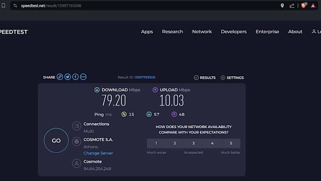Screen dimensions: 321x181
Task: Open the Result ID 15997193506 link
Action: 145,78
